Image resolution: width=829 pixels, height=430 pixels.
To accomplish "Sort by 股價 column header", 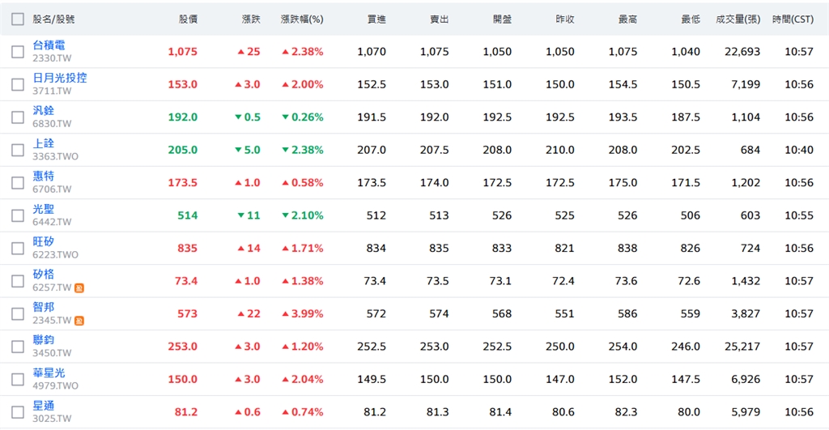I will [x=187, y=19].
